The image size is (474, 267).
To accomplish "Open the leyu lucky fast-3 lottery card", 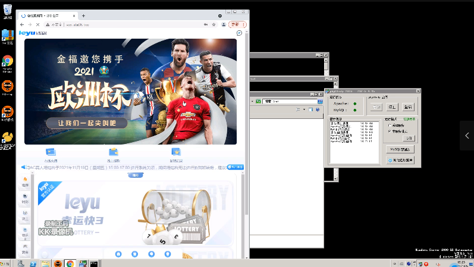I will [x=136, y=213].
